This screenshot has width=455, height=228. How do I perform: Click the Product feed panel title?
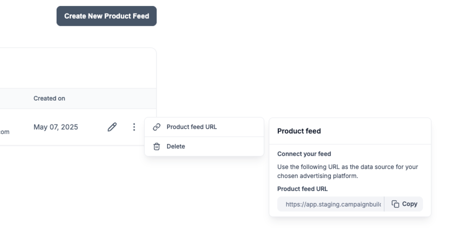pyautogui.click(x=299, y=131)
